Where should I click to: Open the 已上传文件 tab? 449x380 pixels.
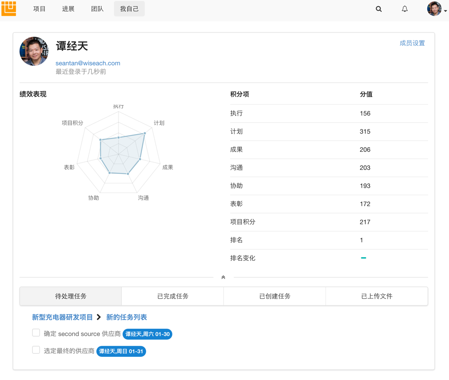[377, 296]
